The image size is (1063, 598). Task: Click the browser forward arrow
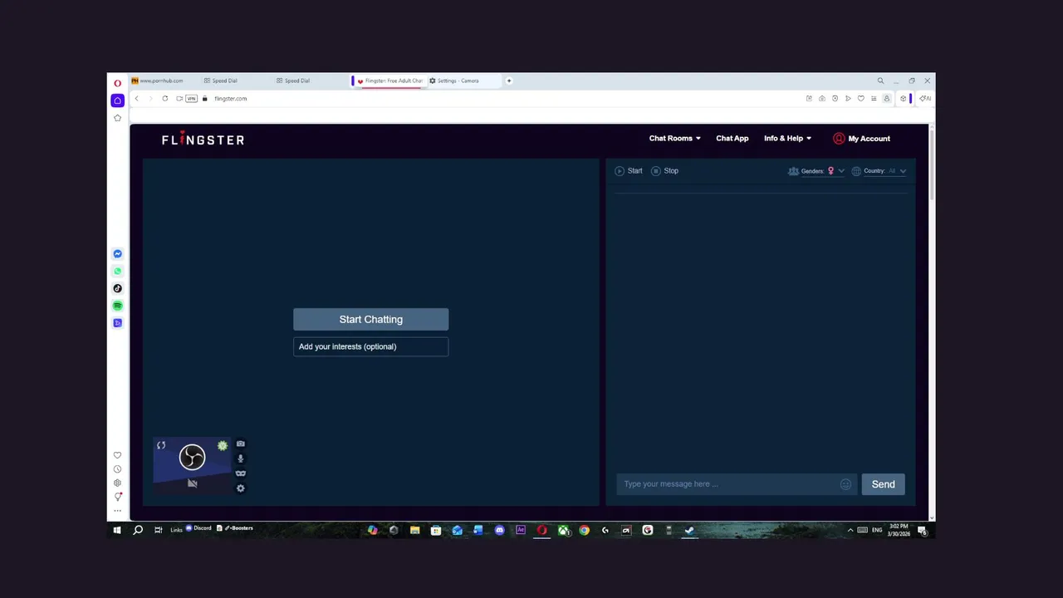coord(150,98)
